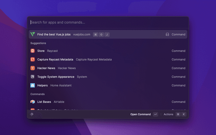The height and width of the screenshot is (135, 216).
Task: Click the Home Assistant Helpers icon
Action: 33,85
